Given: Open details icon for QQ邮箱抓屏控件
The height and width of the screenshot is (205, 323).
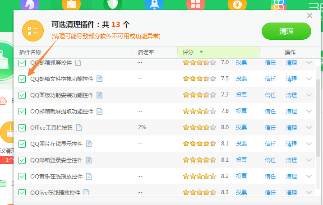Looking at the screenshot, I should pos(78,63).
